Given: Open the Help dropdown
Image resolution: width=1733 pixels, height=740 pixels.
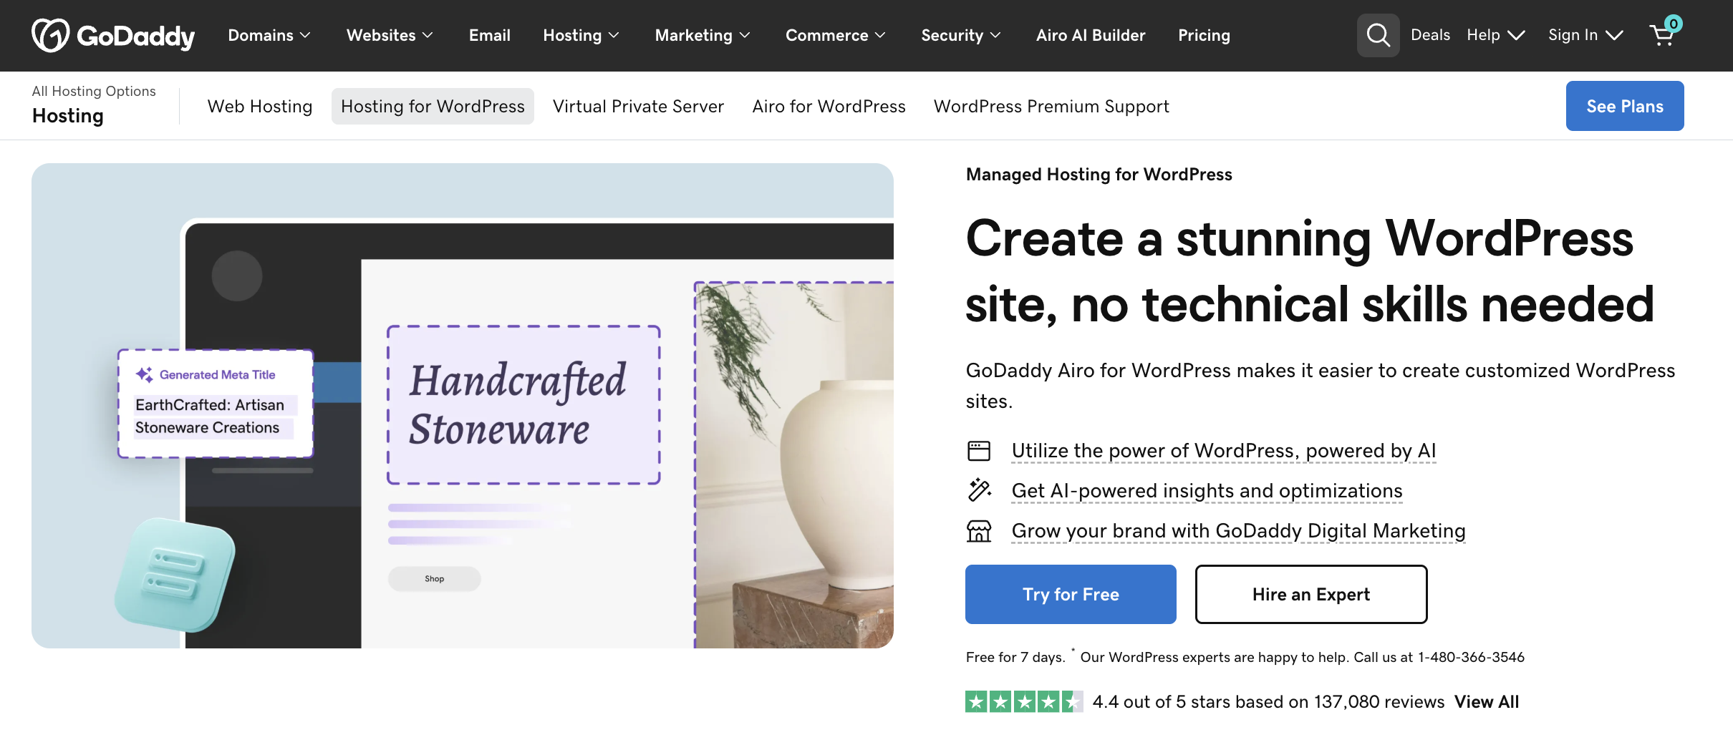Looking at the screenshot, I should (1496, 35).
